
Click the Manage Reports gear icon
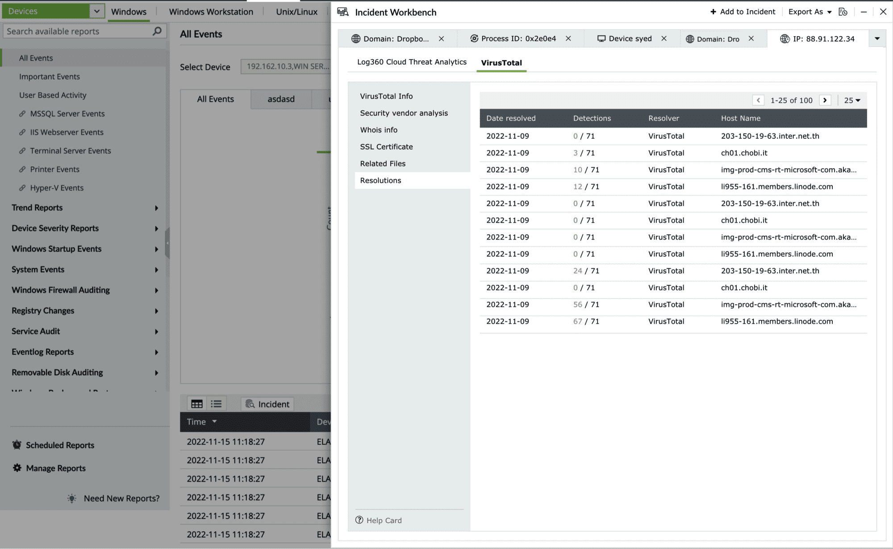coord(17,468)
